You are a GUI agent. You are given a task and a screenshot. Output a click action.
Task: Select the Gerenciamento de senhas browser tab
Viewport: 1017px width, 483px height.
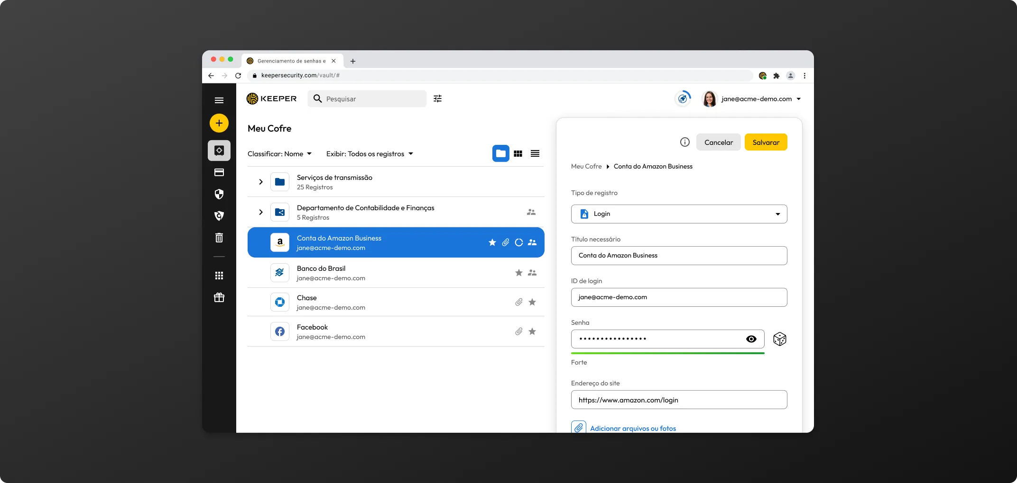[291, 61]
